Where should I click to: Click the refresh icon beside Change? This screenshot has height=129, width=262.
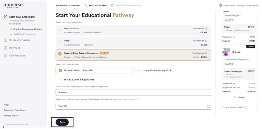pyautogui.click(x=235, y=97)
